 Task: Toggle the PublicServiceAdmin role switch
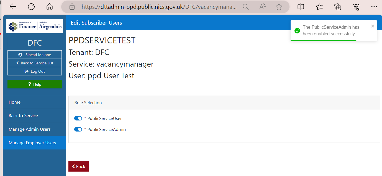point(78,129)
